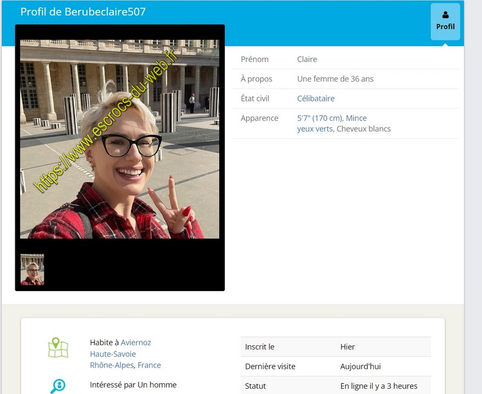Click the Haute-Savoie department link
This screenshot has height=394, width=482.
coord(112,354)
